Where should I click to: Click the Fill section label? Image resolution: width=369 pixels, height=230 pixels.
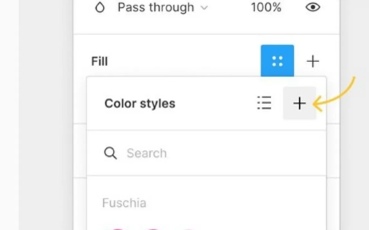pos(99,61)
